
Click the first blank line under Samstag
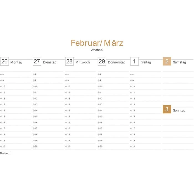[x=178, y=74]
